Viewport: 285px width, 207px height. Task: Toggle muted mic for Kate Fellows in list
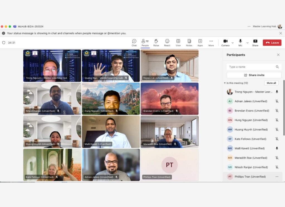(277, 139)
